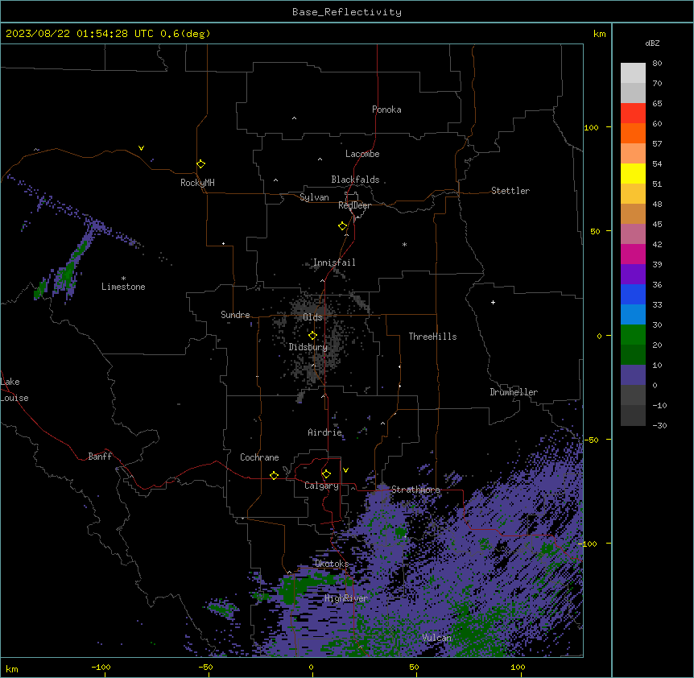
Task: Select the RedDeer label
Action: tap(354, 205)
